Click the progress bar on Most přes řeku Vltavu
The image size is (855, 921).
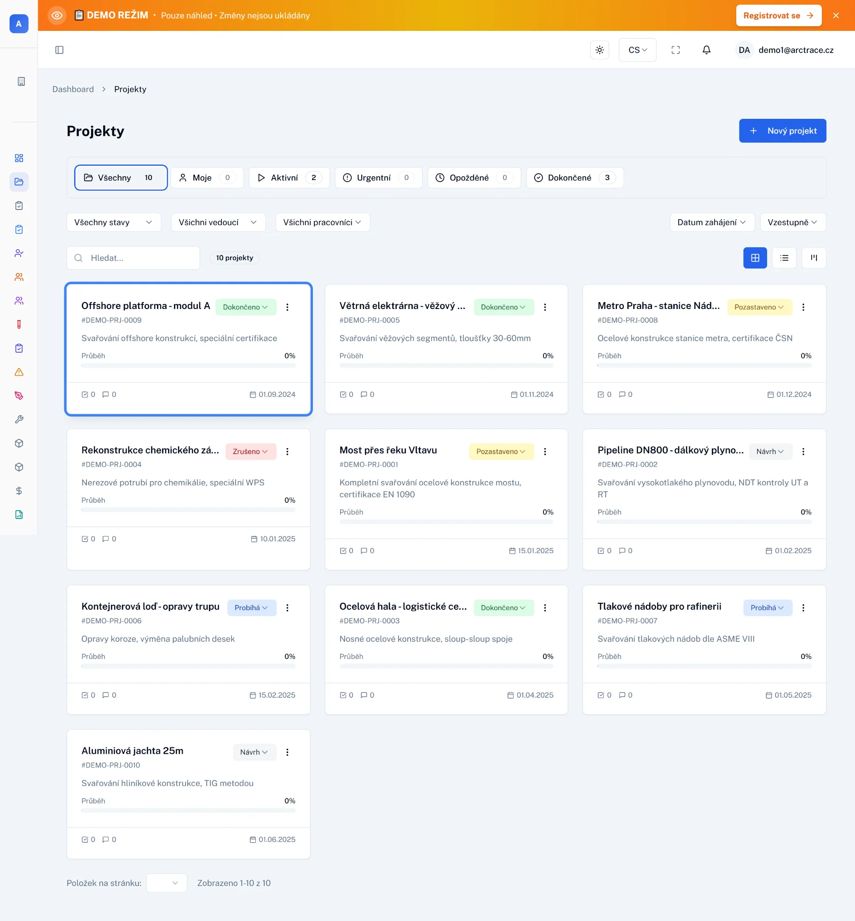coord(446,522)
